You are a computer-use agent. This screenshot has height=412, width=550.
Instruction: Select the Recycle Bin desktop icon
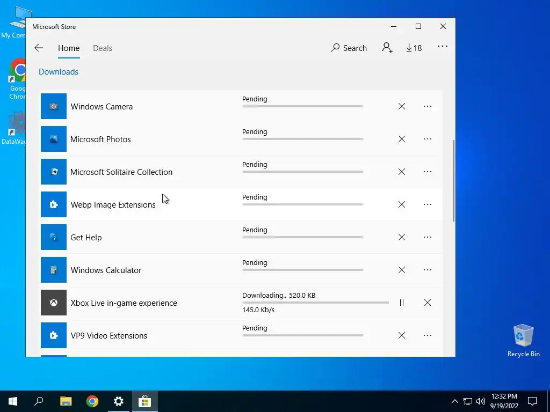pyautogui.click(x=523, y=341)
